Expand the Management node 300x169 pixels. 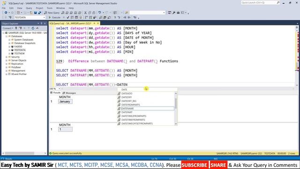[x=6, y=71]
